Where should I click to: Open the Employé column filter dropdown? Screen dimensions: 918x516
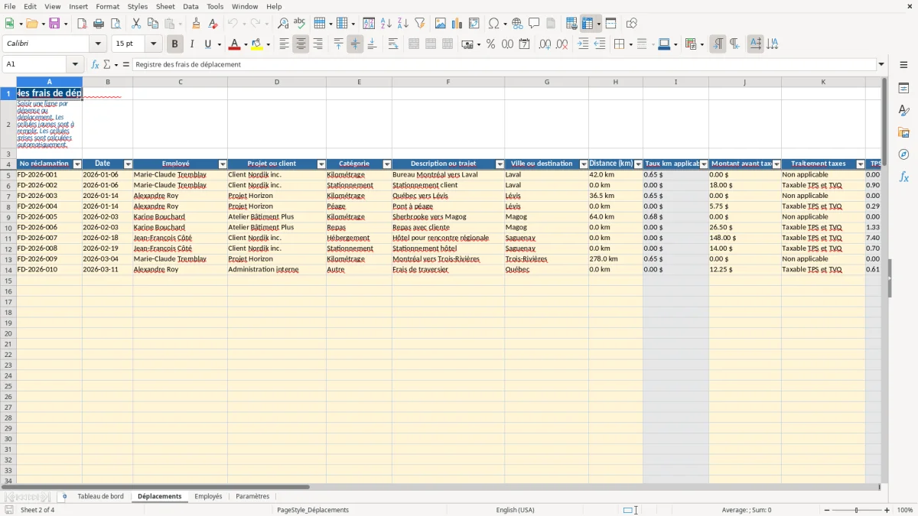(223, 164)
